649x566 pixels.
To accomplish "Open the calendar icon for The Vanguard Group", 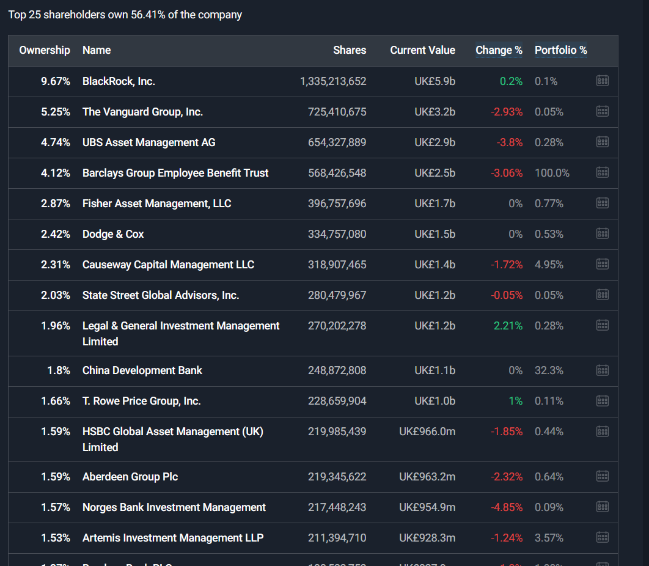I will [602, 111].
